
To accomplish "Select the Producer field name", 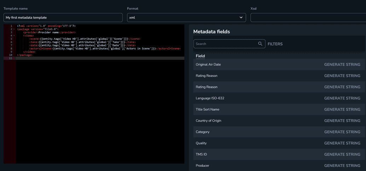I will coord(202,165).
